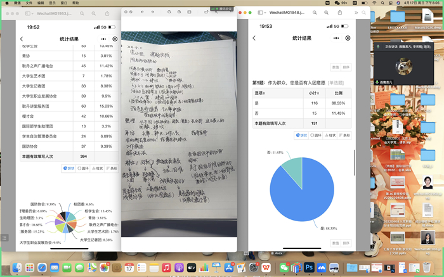Go back from 统计结果 at 19:53 screenshot
Image resolution: width=444 pixels, height=277 pixels.
point(254,38)
